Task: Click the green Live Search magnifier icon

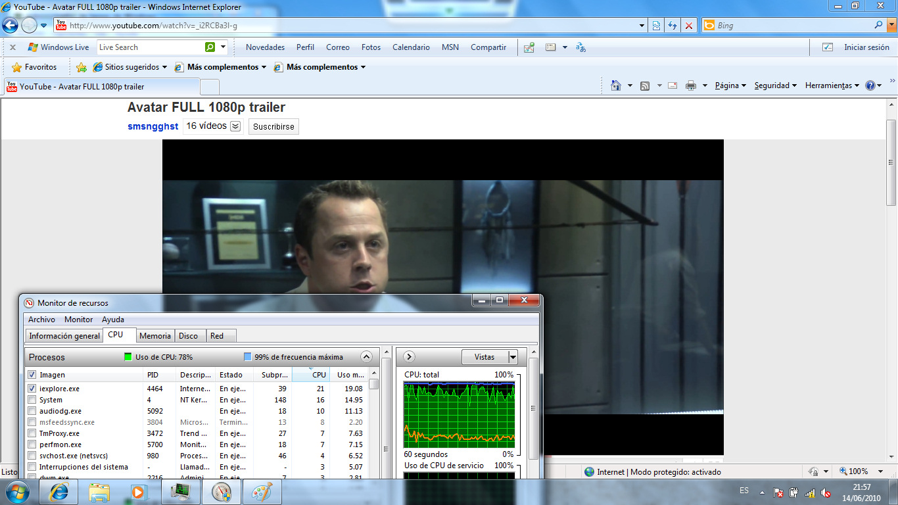Action: [210, 47]
